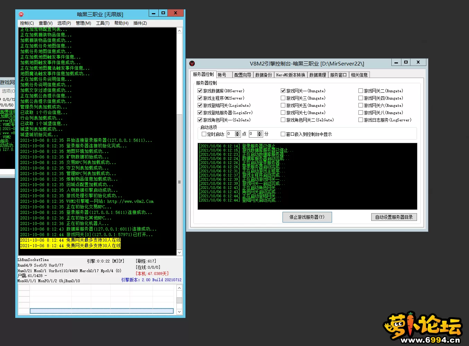The image size is (469, 346).
Task: Enable 游戏日志服务(LogServer) checkbox
Action: coord(361,120)
